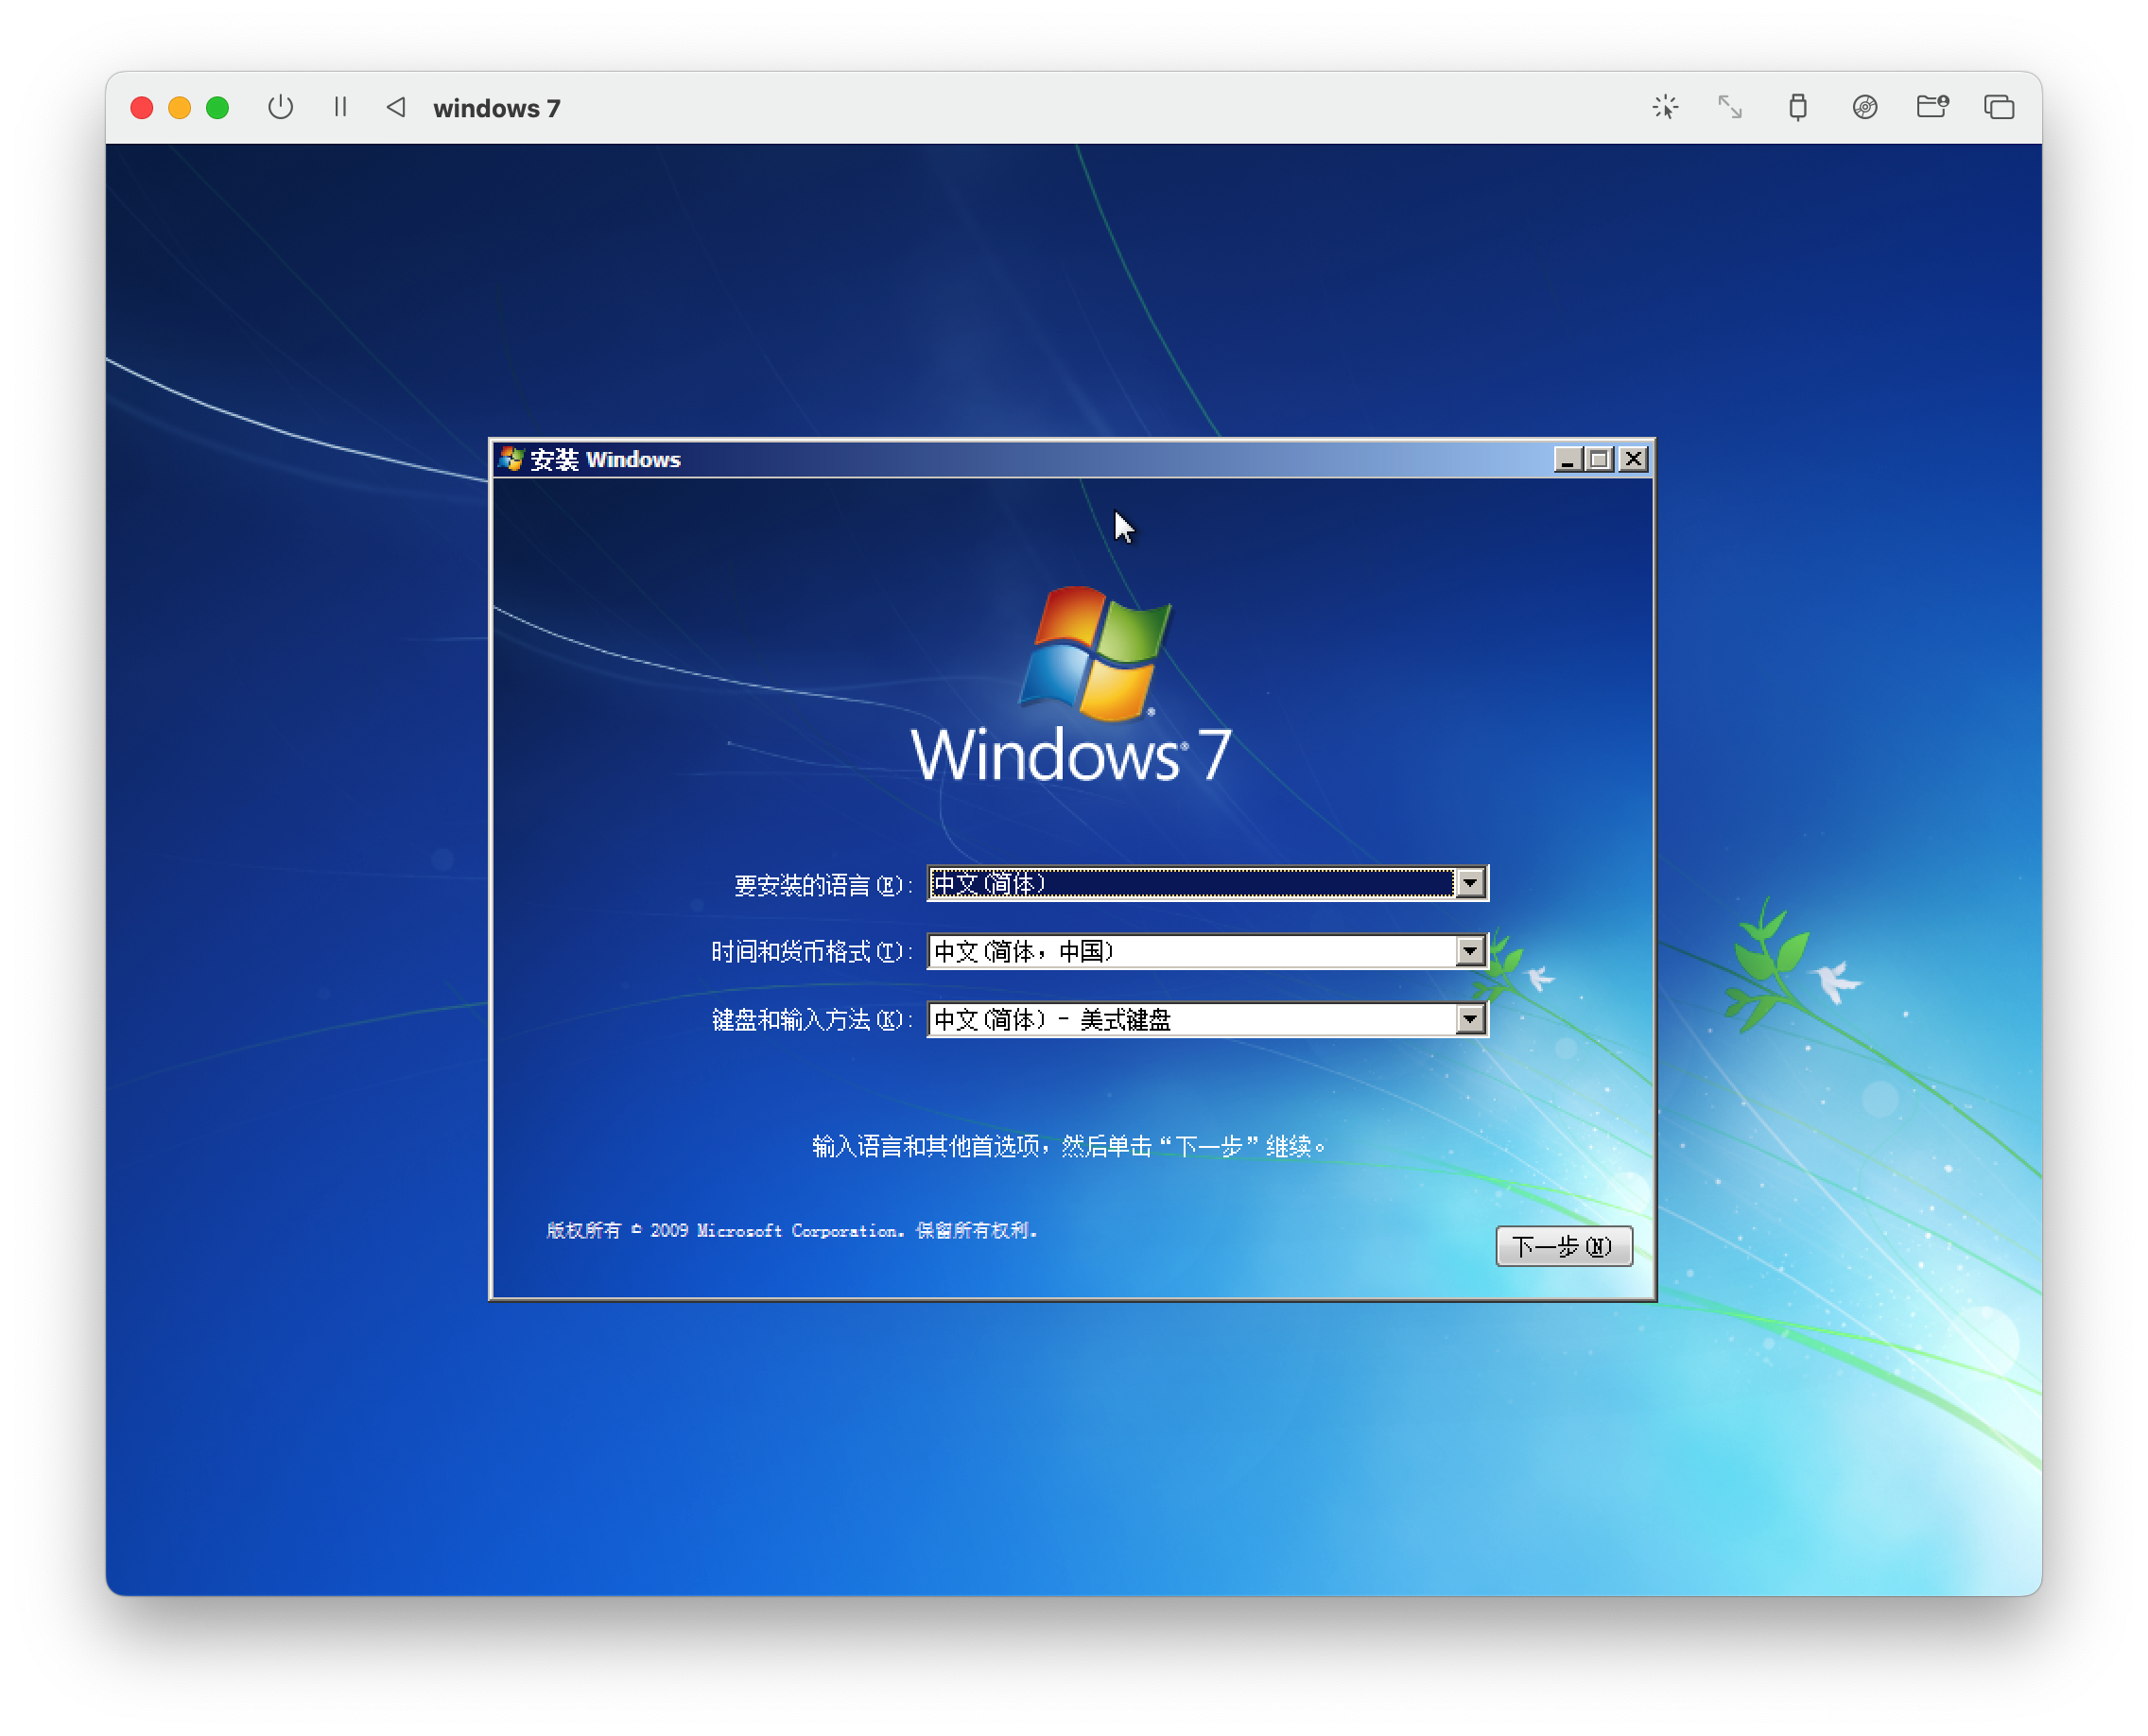This screenshot has width=2148, height=1736.
Task: Click the 安装 Windows window title bar
Action: [1000, 459]
